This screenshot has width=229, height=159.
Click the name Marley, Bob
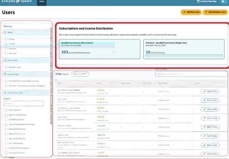pos(63,135)
